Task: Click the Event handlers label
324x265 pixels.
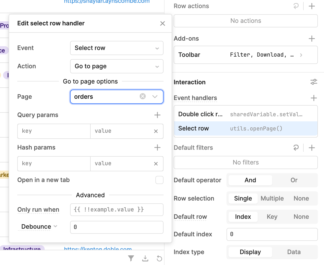Action: [x=195, y=98]
